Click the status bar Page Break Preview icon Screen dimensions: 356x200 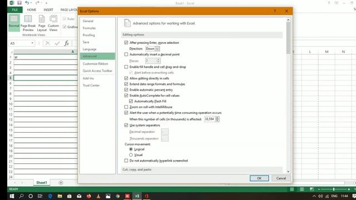click(x=311, y=189)
